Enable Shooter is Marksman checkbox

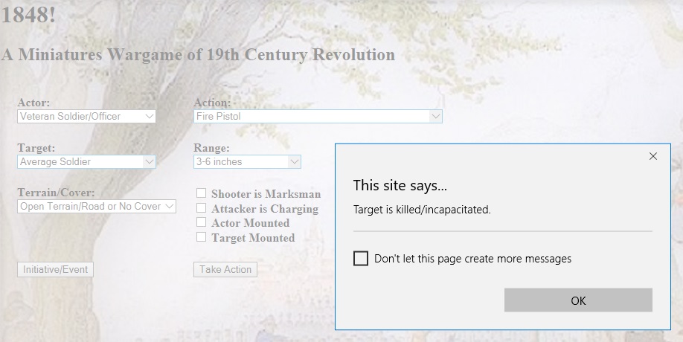201,193
